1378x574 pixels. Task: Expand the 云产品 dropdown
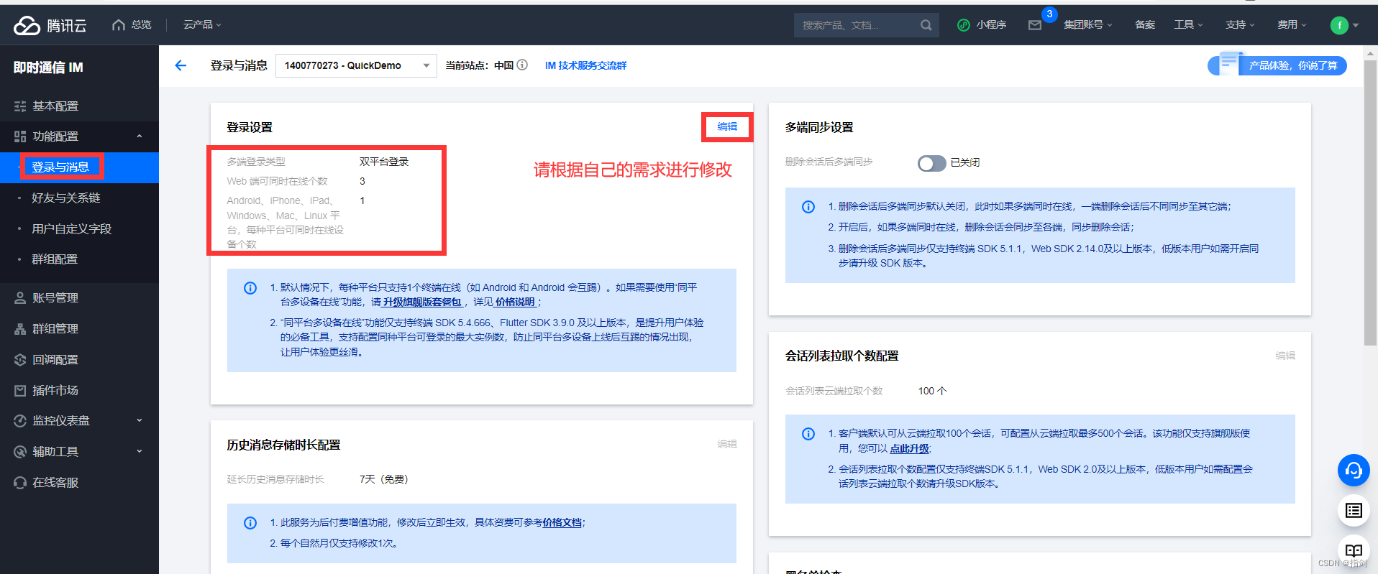(202, 25)
